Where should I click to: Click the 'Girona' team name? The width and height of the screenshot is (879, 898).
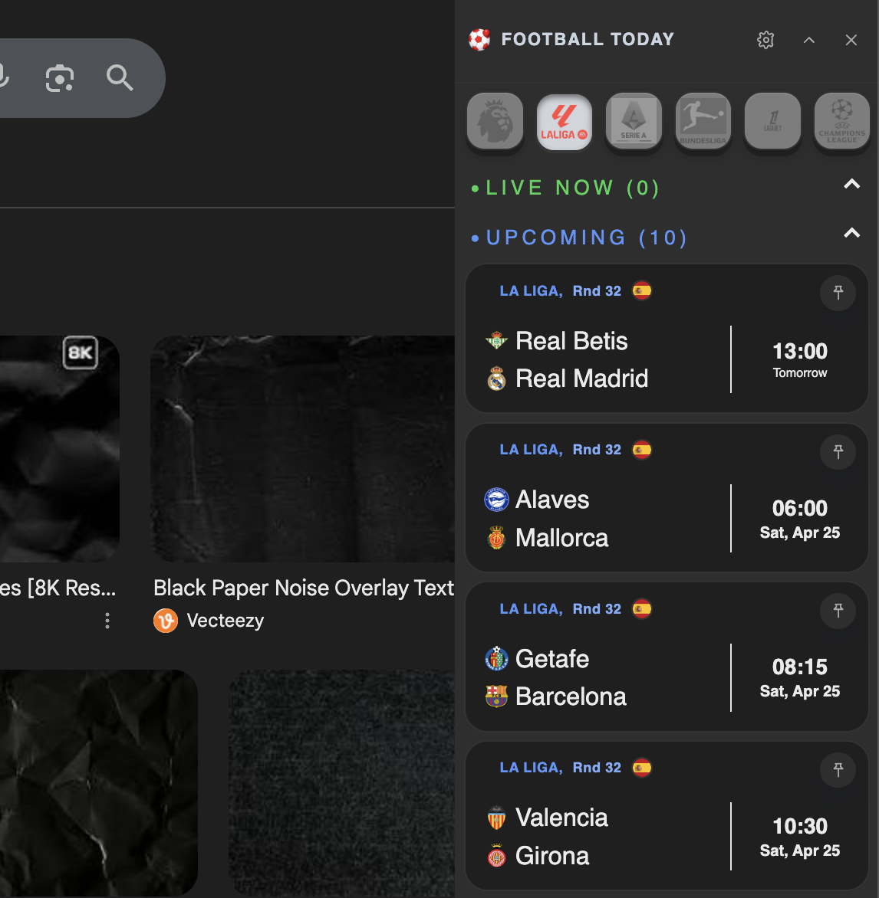552,856
